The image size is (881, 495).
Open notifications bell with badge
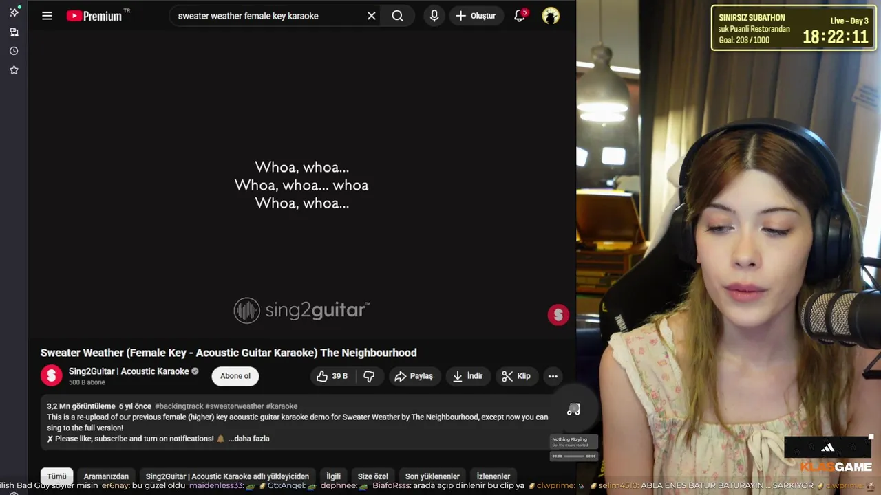pyautogui.click(x=520, y=15)
